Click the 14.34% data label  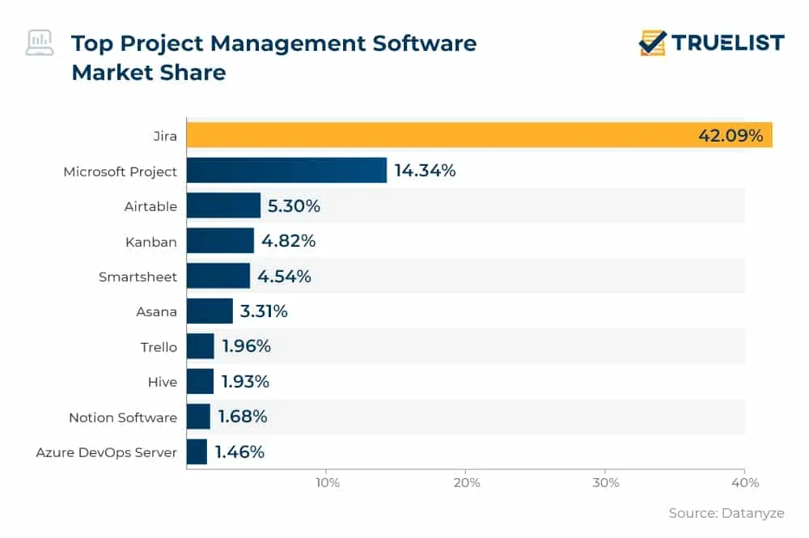425,171
